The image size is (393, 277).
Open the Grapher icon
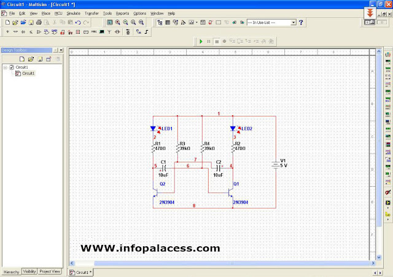pos(191,23)
